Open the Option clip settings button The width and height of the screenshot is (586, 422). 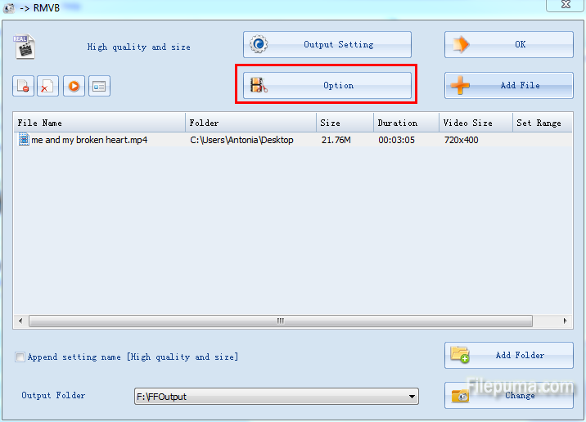coord(327,85)
